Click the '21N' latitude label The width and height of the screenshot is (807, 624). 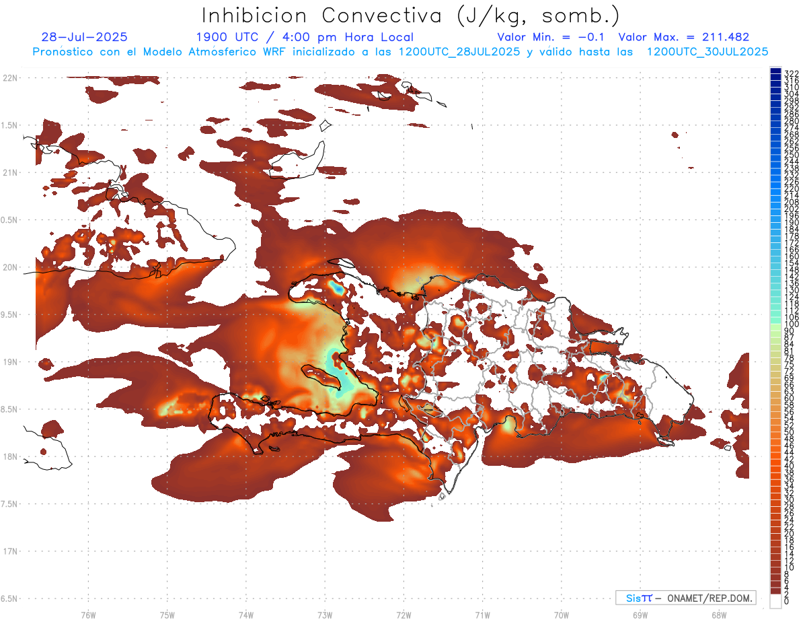pyautogui.click(x=10, y=172)
